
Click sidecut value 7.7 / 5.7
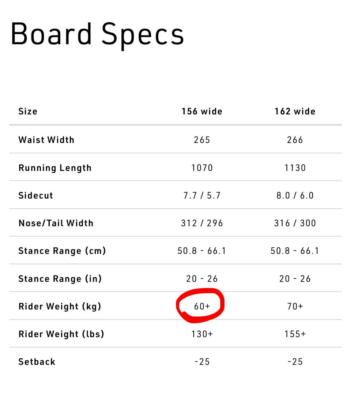click(202, 195)
